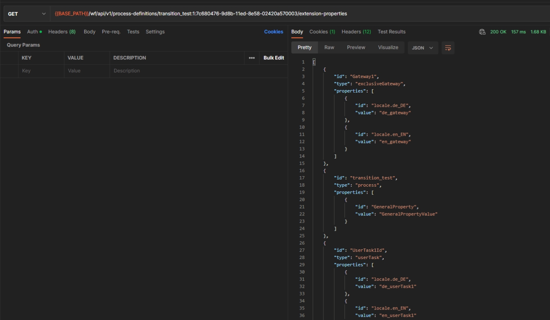Select the request Body tab
The height and width of the screenshot is (320, 550).
point(89,32)
